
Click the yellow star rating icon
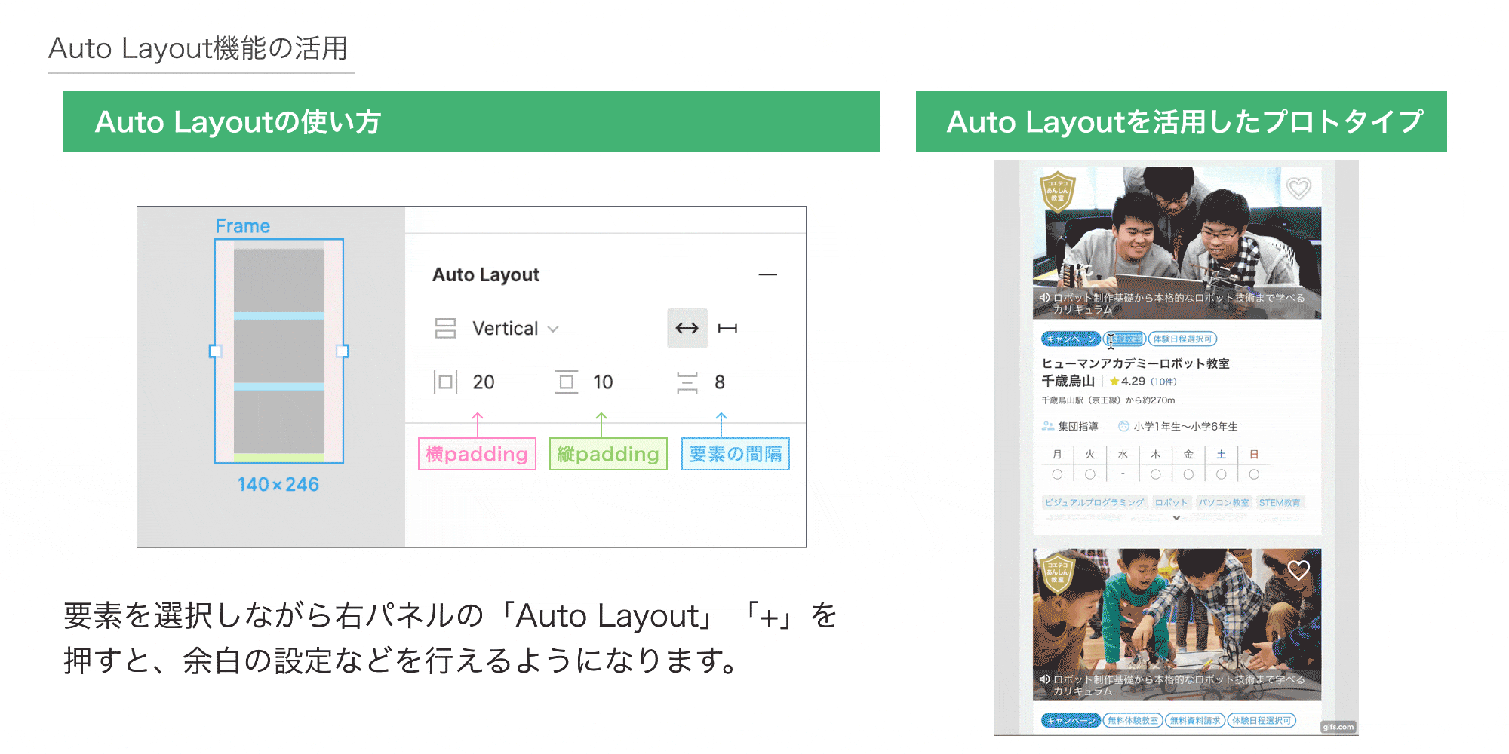click(1114, 382)
